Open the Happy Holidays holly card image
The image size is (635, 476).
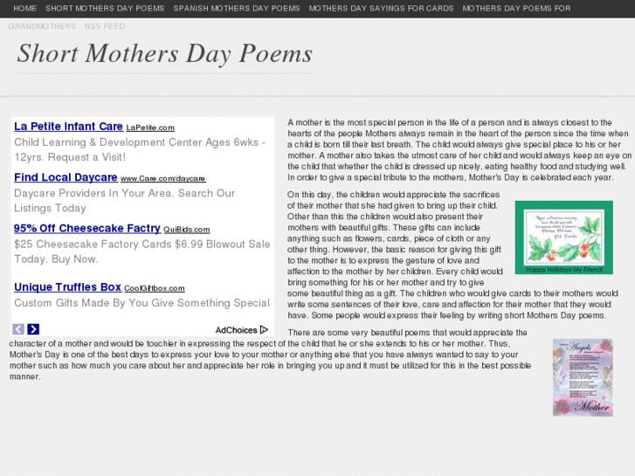[563, 237]
